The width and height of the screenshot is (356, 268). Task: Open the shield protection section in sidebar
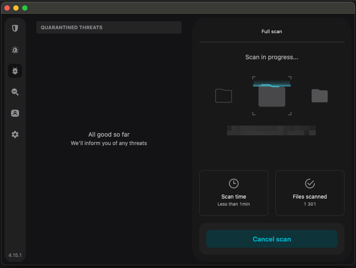pyautogui.click(x=15, y=28)
